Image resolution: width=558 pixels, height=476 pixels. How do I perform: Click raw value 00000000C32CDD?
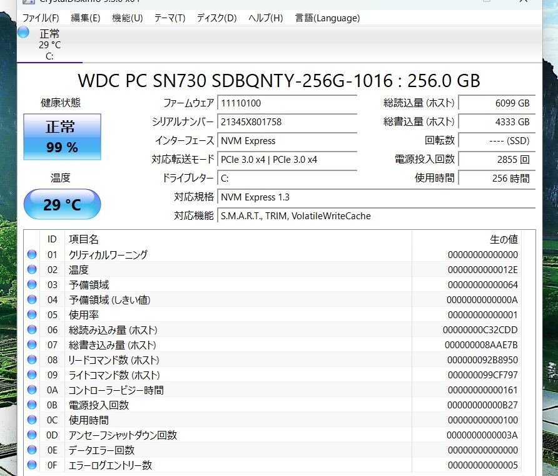point(480,330)
